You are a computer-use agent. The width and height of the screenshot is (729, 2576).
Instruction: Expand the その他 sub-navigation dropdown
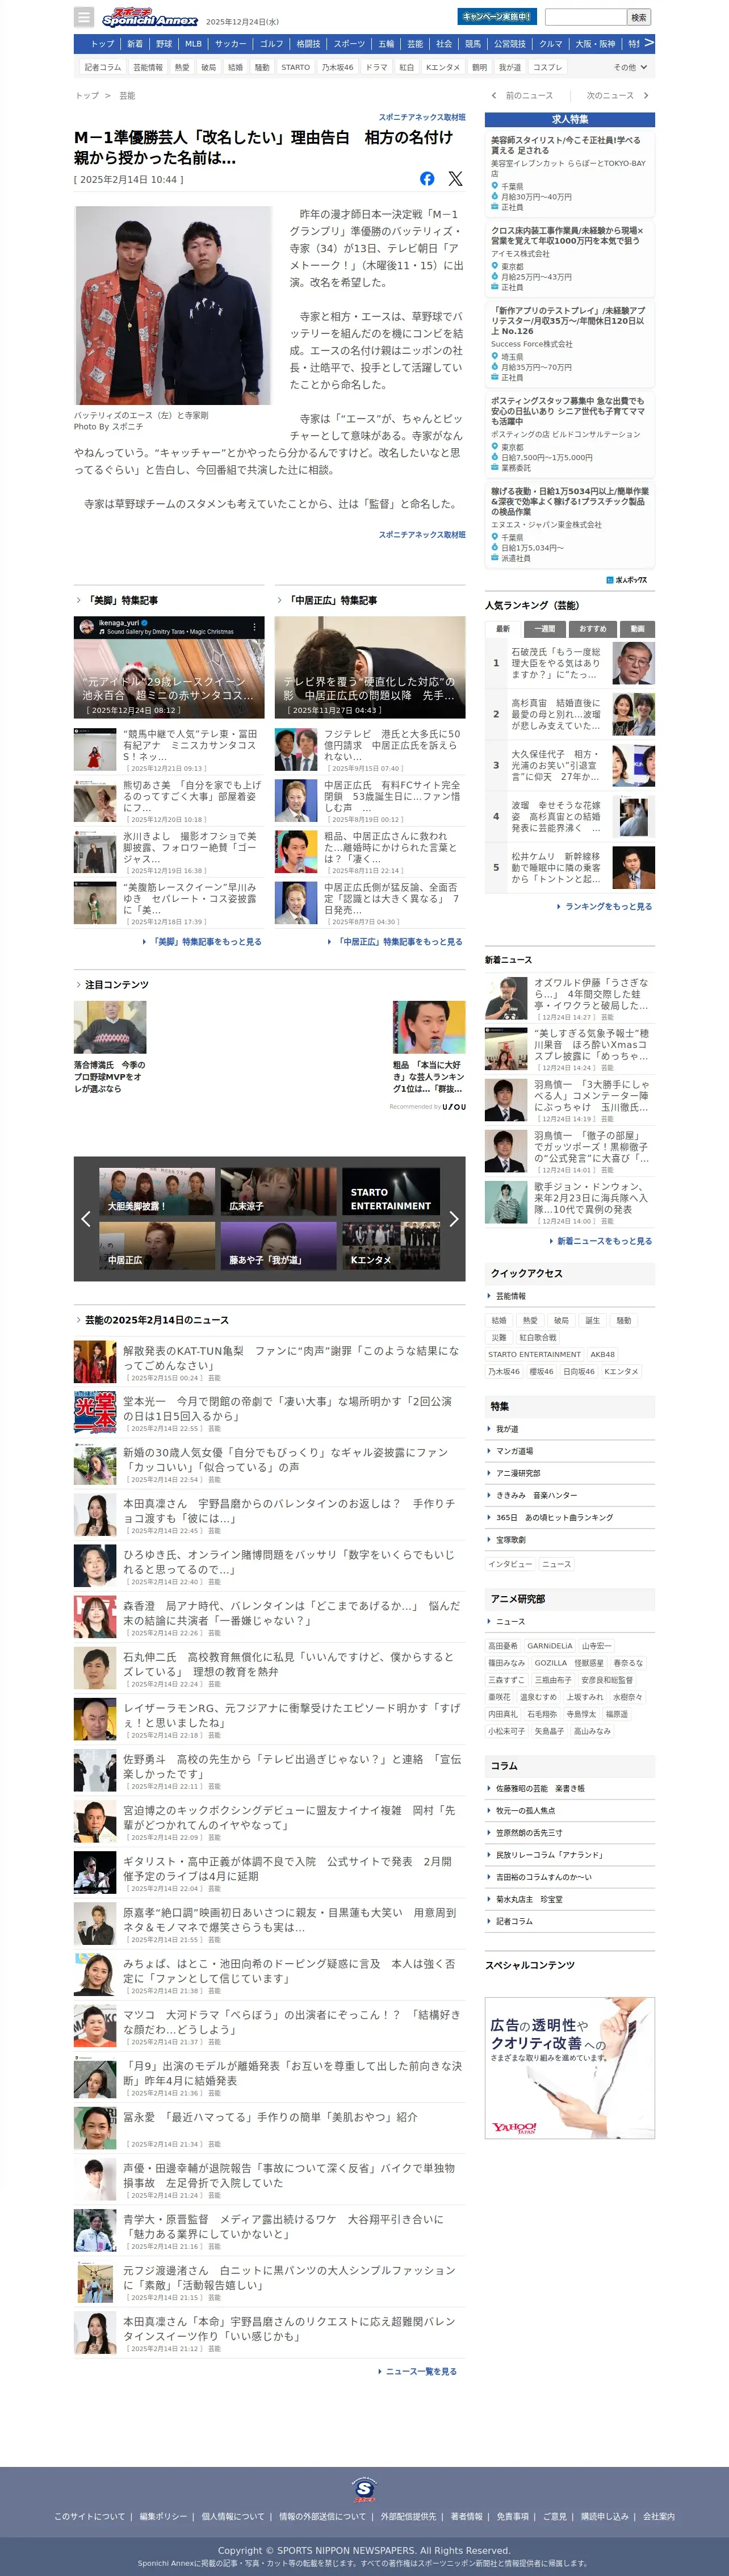coord(630,67)
